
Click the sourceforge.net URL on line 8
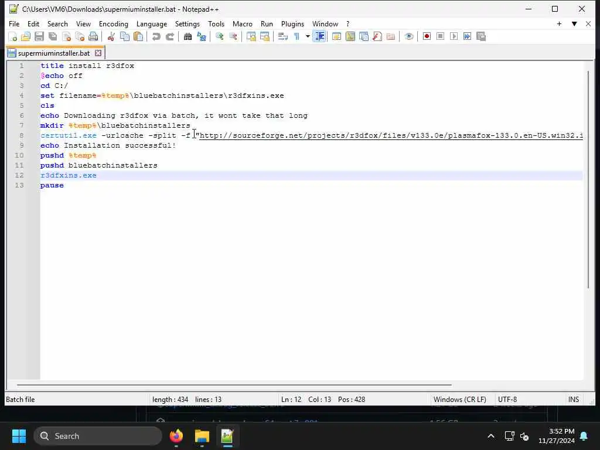coord(391,135)
